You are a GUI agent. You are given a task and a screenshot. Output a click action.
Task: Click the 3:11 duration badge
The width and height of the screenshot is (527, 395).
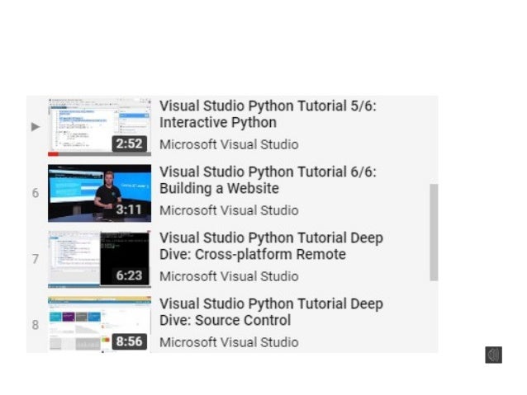point(130,209)
